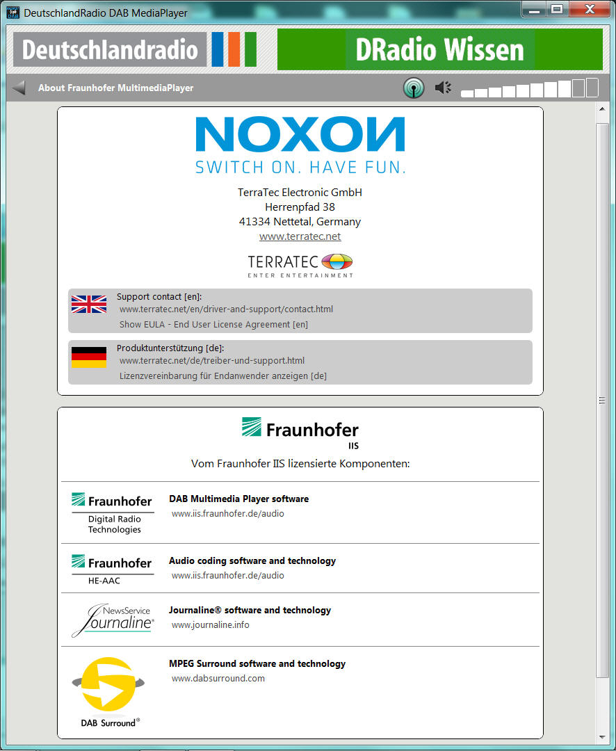Screen dimensions: 616x751
Task: Click the DRadio Wissen station banner
Action: pos(439,49)
